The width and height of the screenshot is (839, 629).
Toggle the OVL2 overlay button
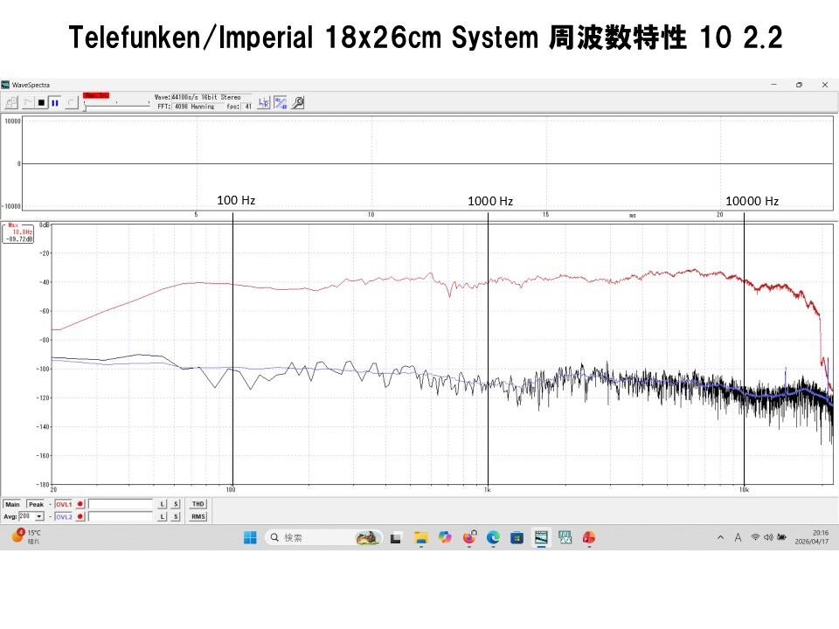(x=64, y=516)
